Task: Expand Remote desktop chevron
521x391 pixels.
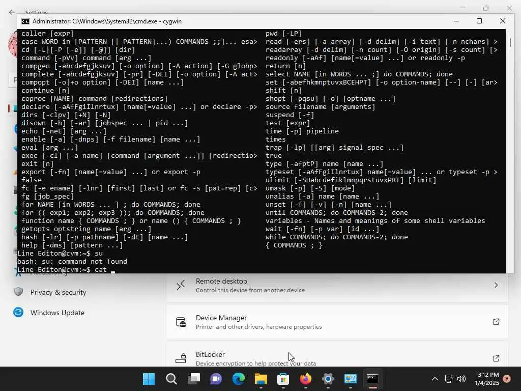Action: click(496, 285)
